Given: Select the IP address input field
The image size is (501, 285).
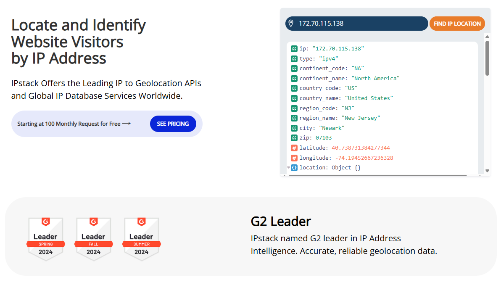Looking at the screenshot, I should pyautogui.click(x=357, y=24).
